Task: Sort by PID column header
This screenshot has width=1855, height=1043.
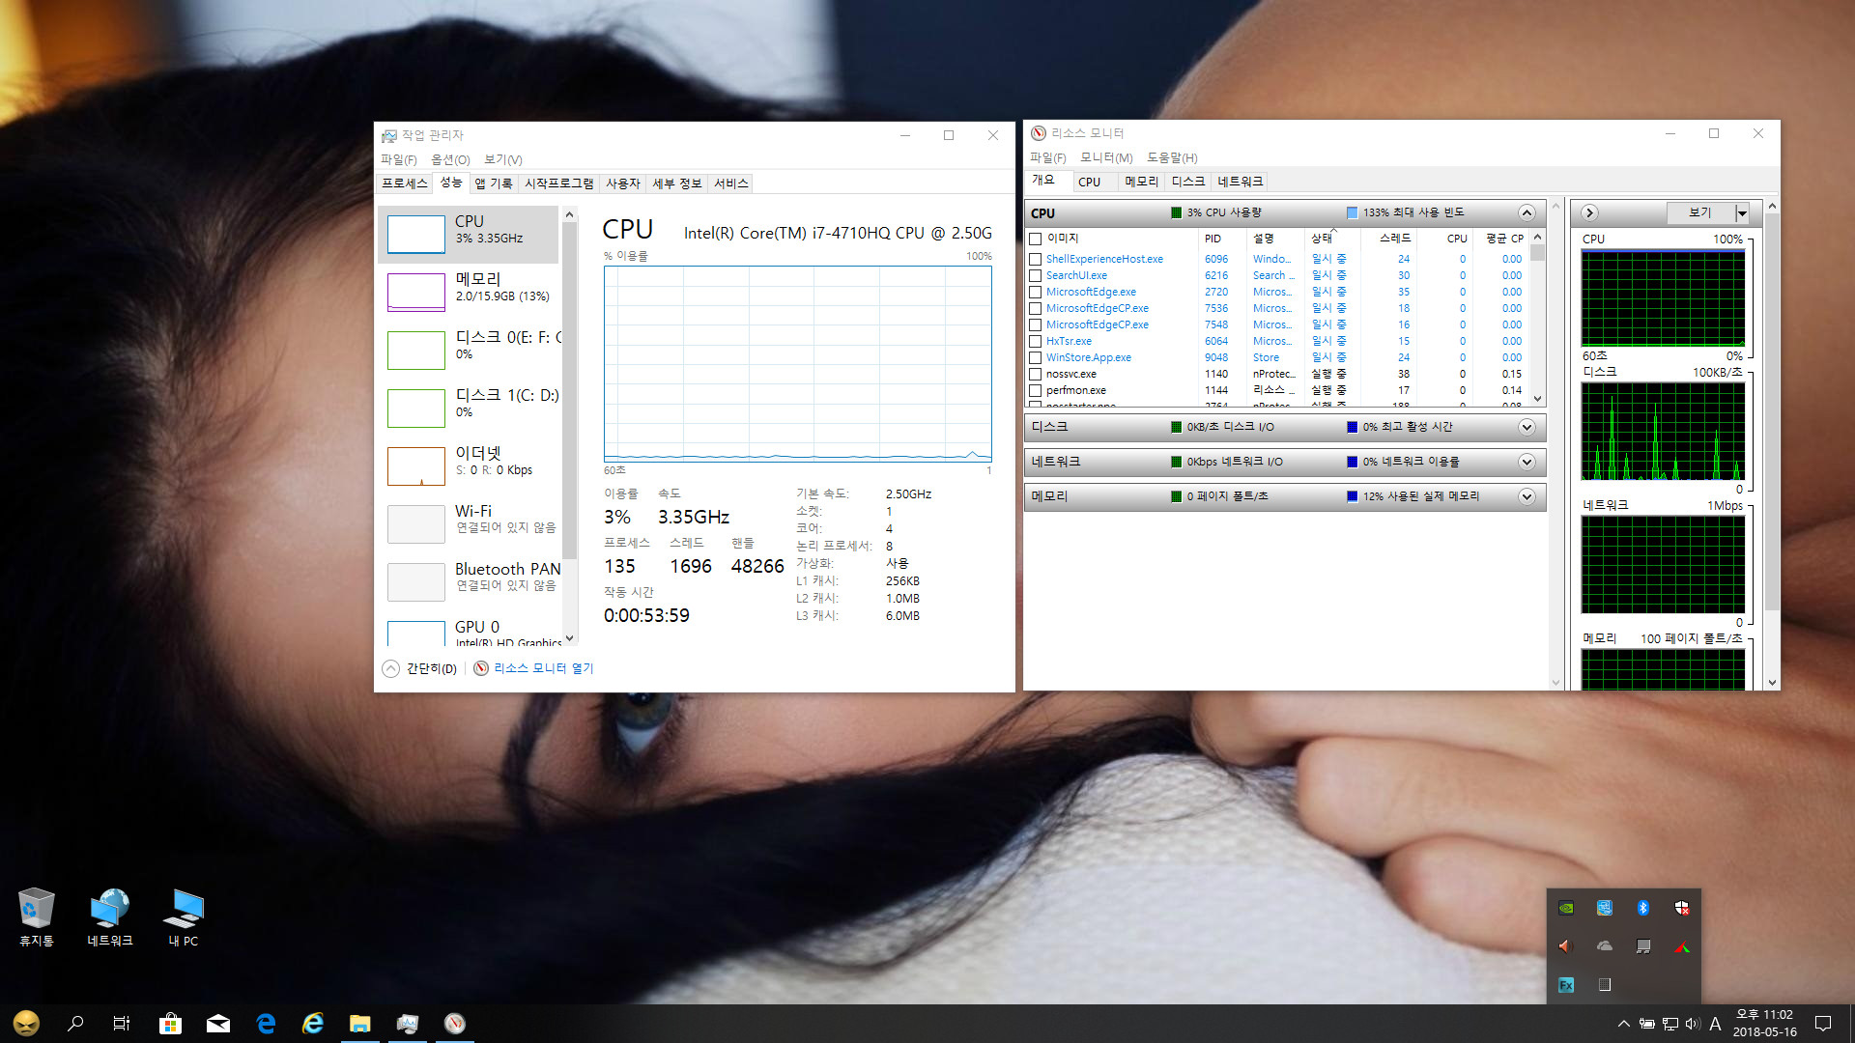Action: coord(1213,239)
